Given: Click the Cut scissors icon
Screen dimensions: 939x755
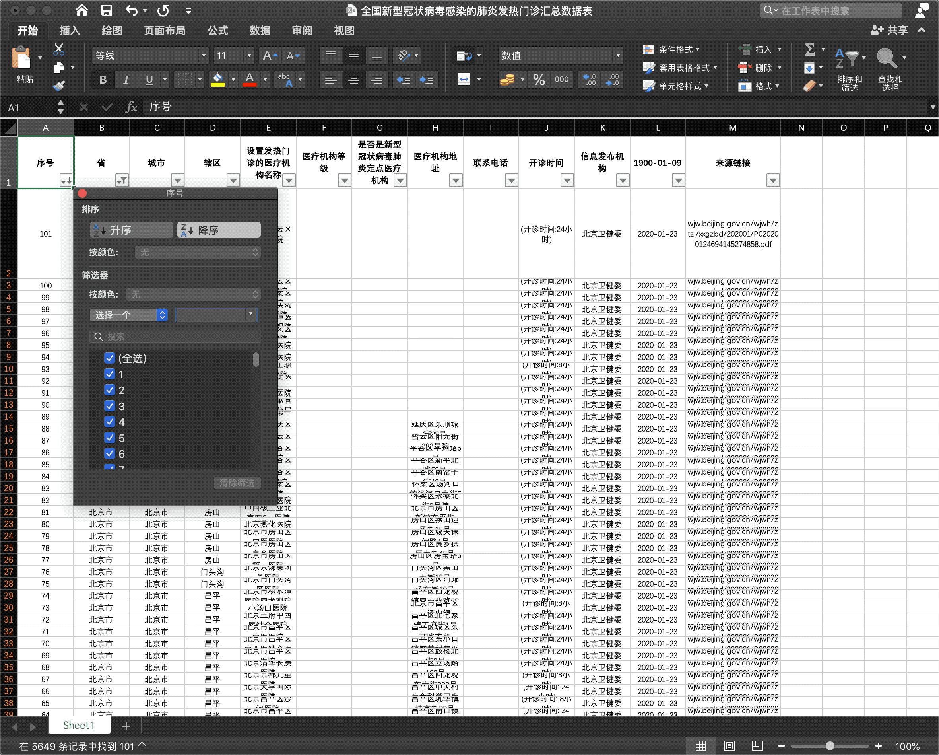Looking at the screenshot, I should click(x=58, y=49).
